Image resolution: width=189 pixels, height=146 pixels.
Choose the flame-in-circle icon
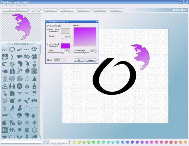coord(19,86)
